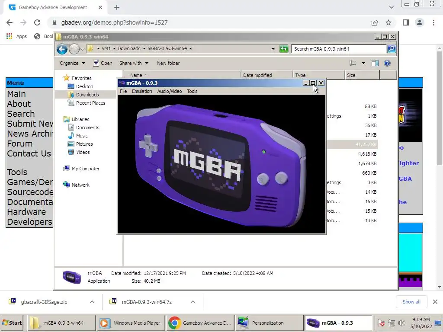Viewport: 443px width, 332px height.
Task: Select Favorites in the navigation pane
Action: 81,78
